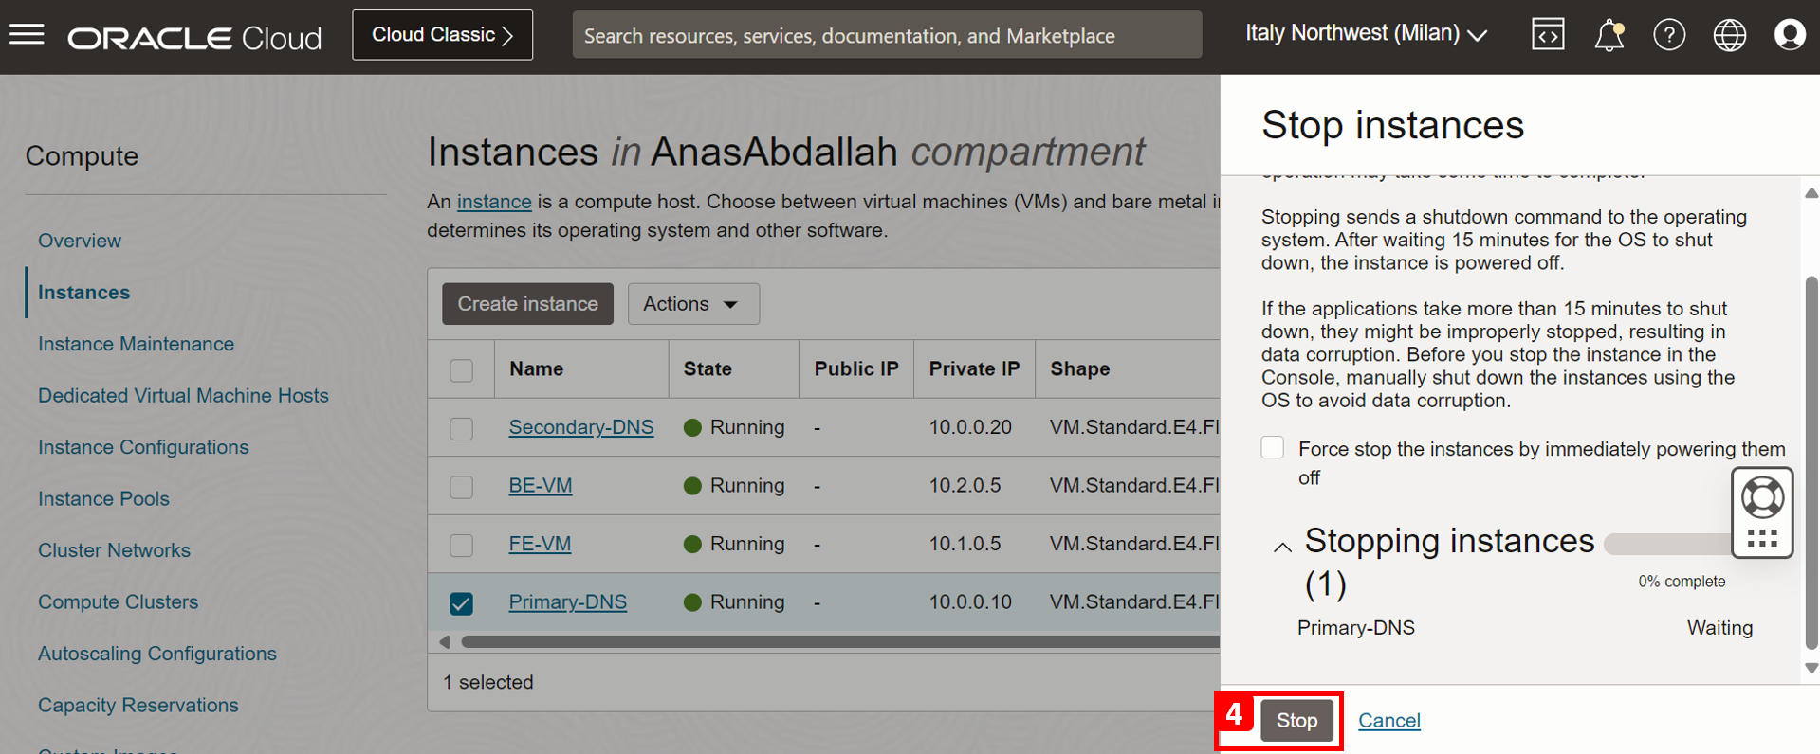Open Cloud Shell developer tools icon
Screen dimensions: 1820x754
click(1548, 35)
